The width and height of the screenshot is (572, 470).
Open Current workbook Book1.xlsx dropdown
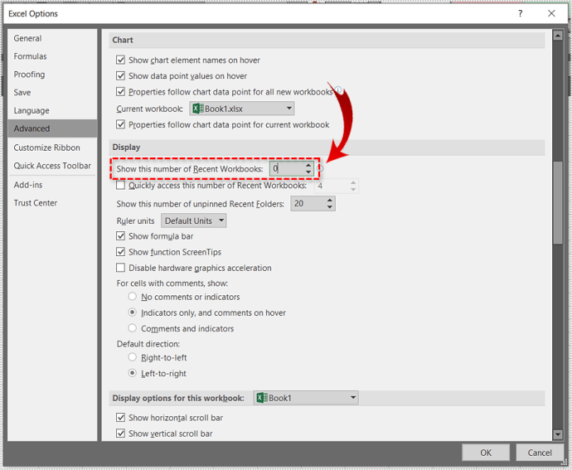click(288, 109)
